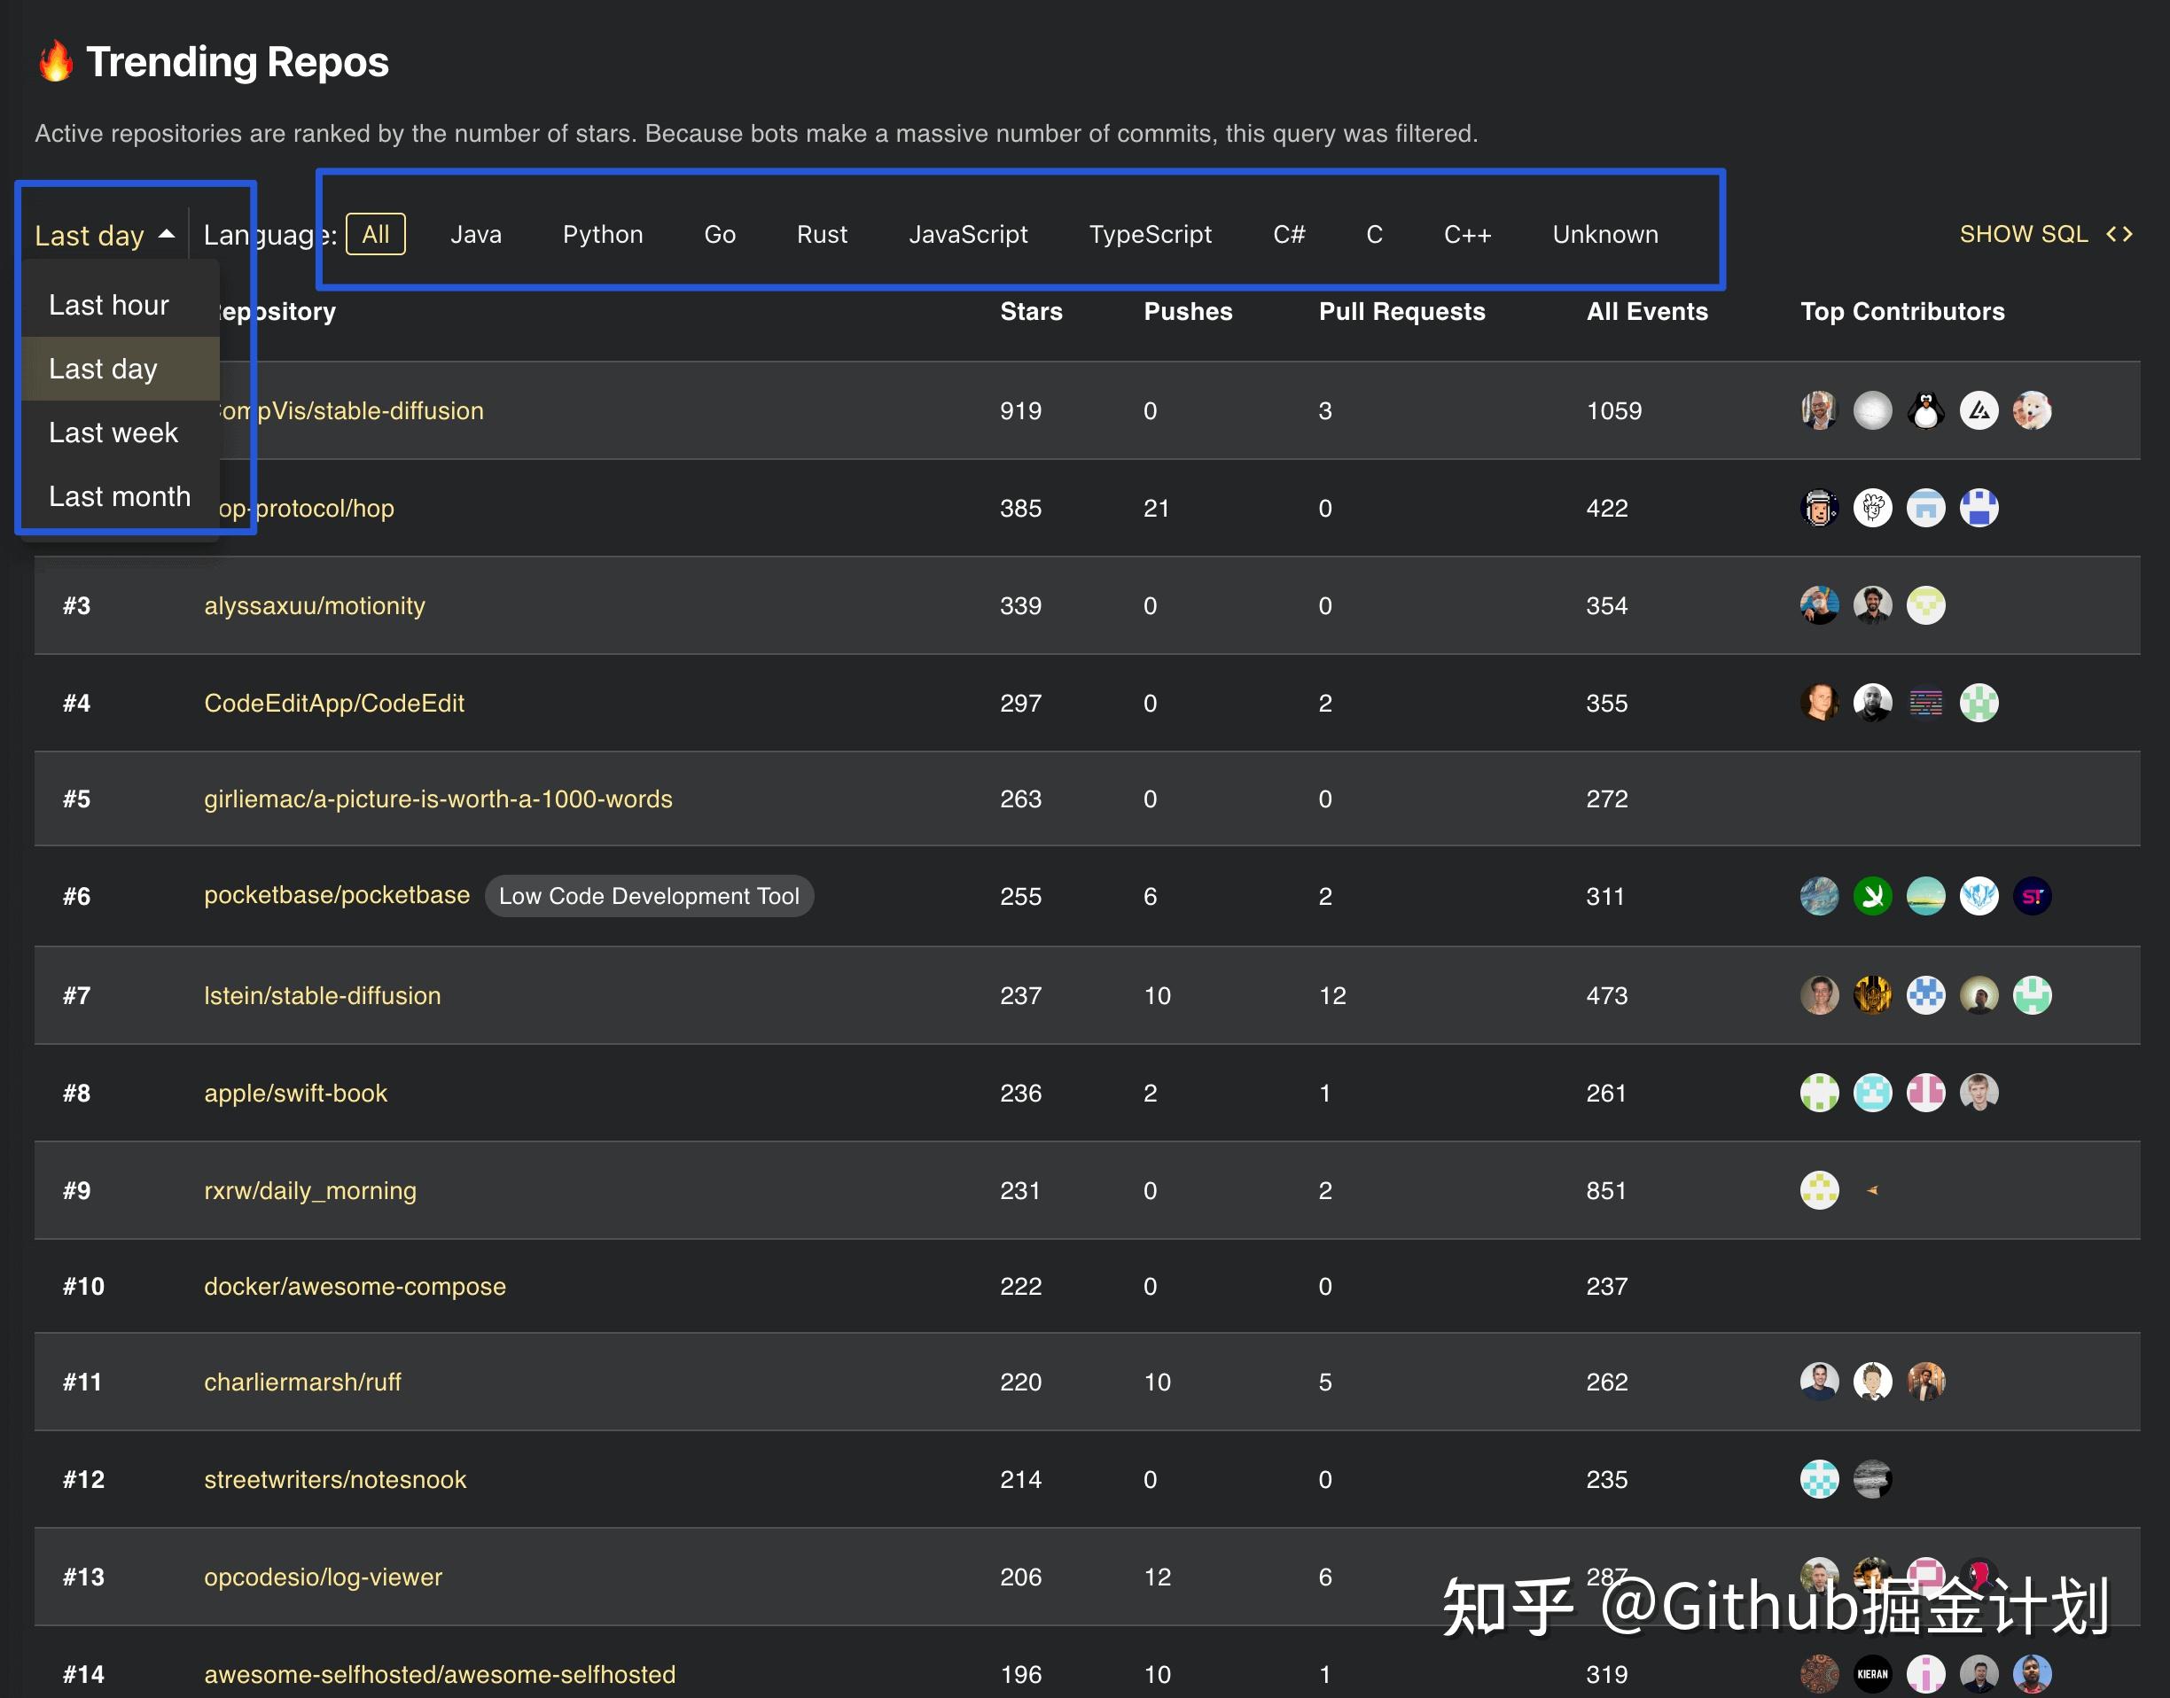This screenshot has width=2170, height=1698.
Task: Select the Last month time filter option
Action: 120,495
